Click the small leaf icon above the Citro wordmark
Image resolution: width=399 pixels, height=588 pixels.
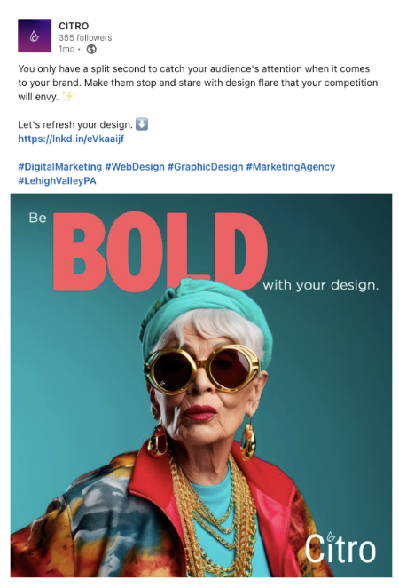[330, 536]
